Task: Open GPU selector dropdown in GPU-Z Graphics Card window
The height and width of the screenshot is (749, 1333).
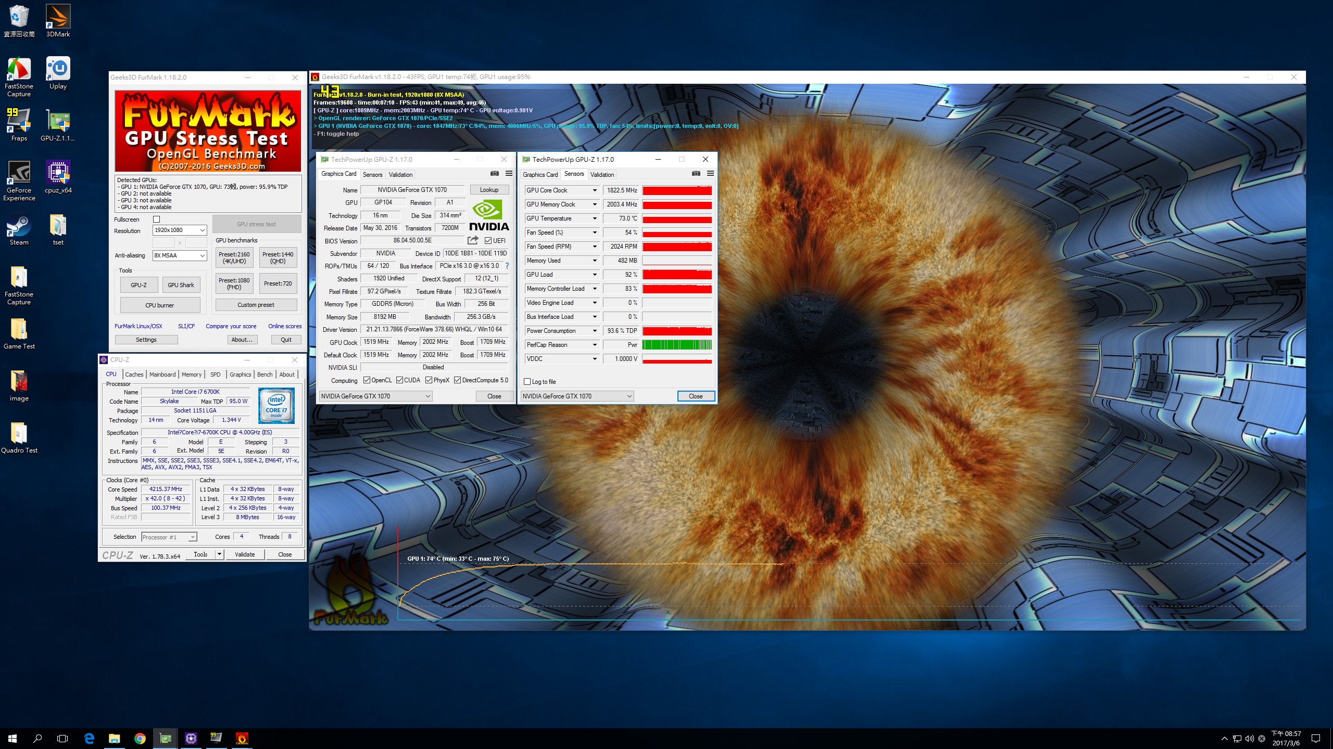Action: pyautogui.click(x=375, y=396)
